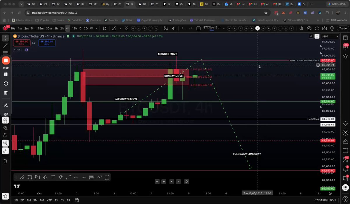350x204 pixels.
Task: Toggle auto-fit price scale button
Action: (317, 36)
